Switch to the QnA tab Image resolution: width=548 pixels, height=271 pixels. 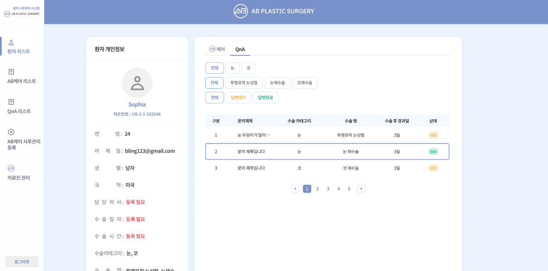coord(240,49)
